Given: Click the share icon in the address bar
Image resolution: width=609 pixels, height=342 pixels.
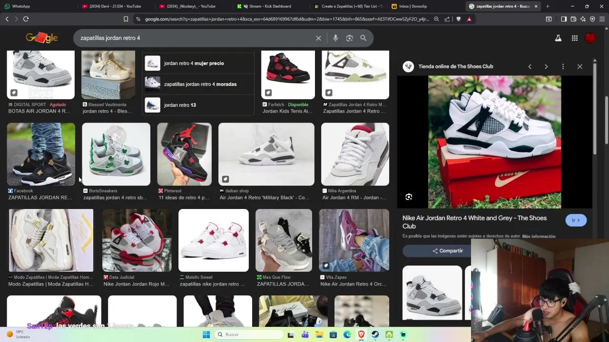Looking at the screenshot, I should (x=447, y=19).
